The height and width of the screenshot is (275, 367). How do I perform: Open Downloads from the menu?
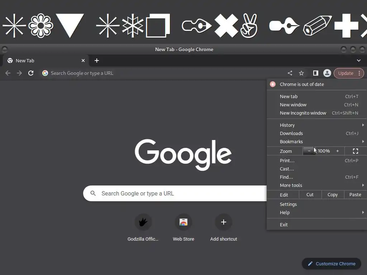317,133
